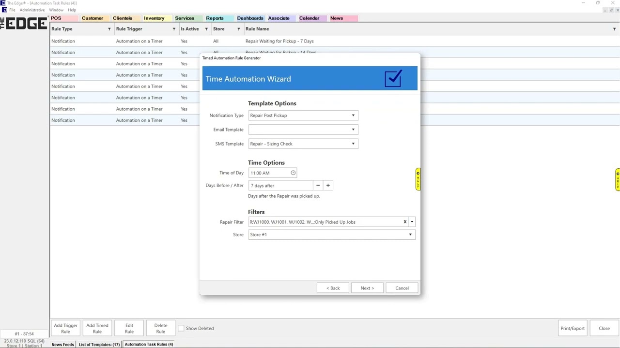Viewport: 620px width, 348px height.
Task: Open the Window menu
Action: 56,10
